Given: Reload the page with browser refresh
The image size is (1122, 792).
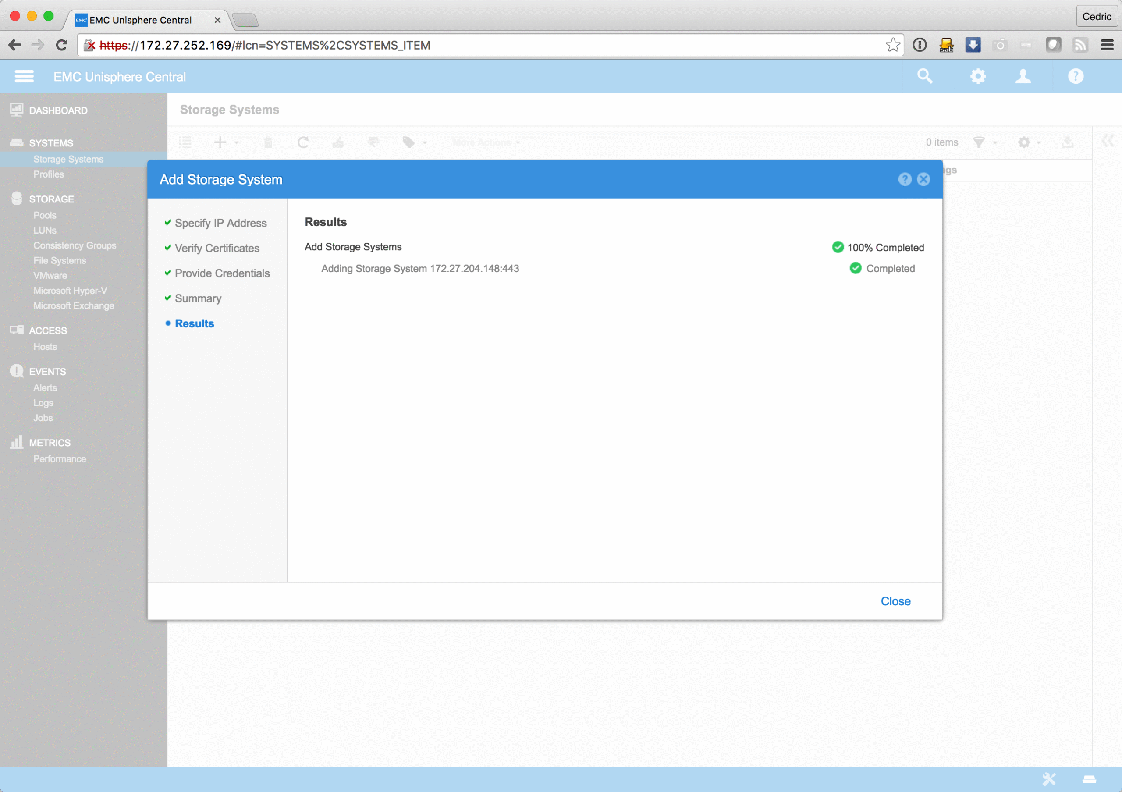Looking at the screenshot, I should click(61, 45).
